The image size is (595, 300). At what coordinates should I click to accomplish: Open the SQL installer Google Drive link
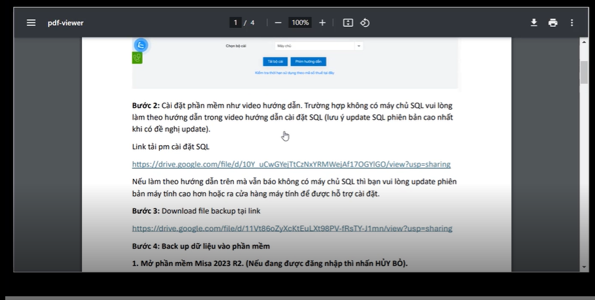tap(291, 164)
